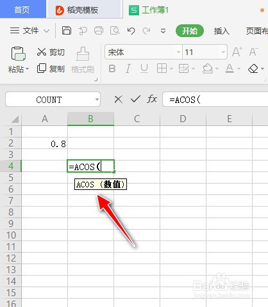Select row 10 header

pyautogui.click(x=11, y=235)
